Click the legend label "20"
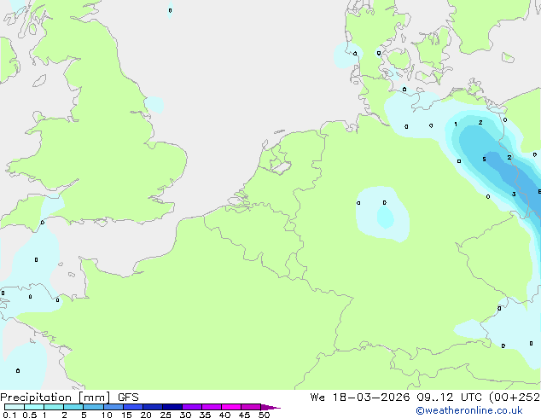The width and height of the screenshot is (541, 418). [x=146, y=415]
